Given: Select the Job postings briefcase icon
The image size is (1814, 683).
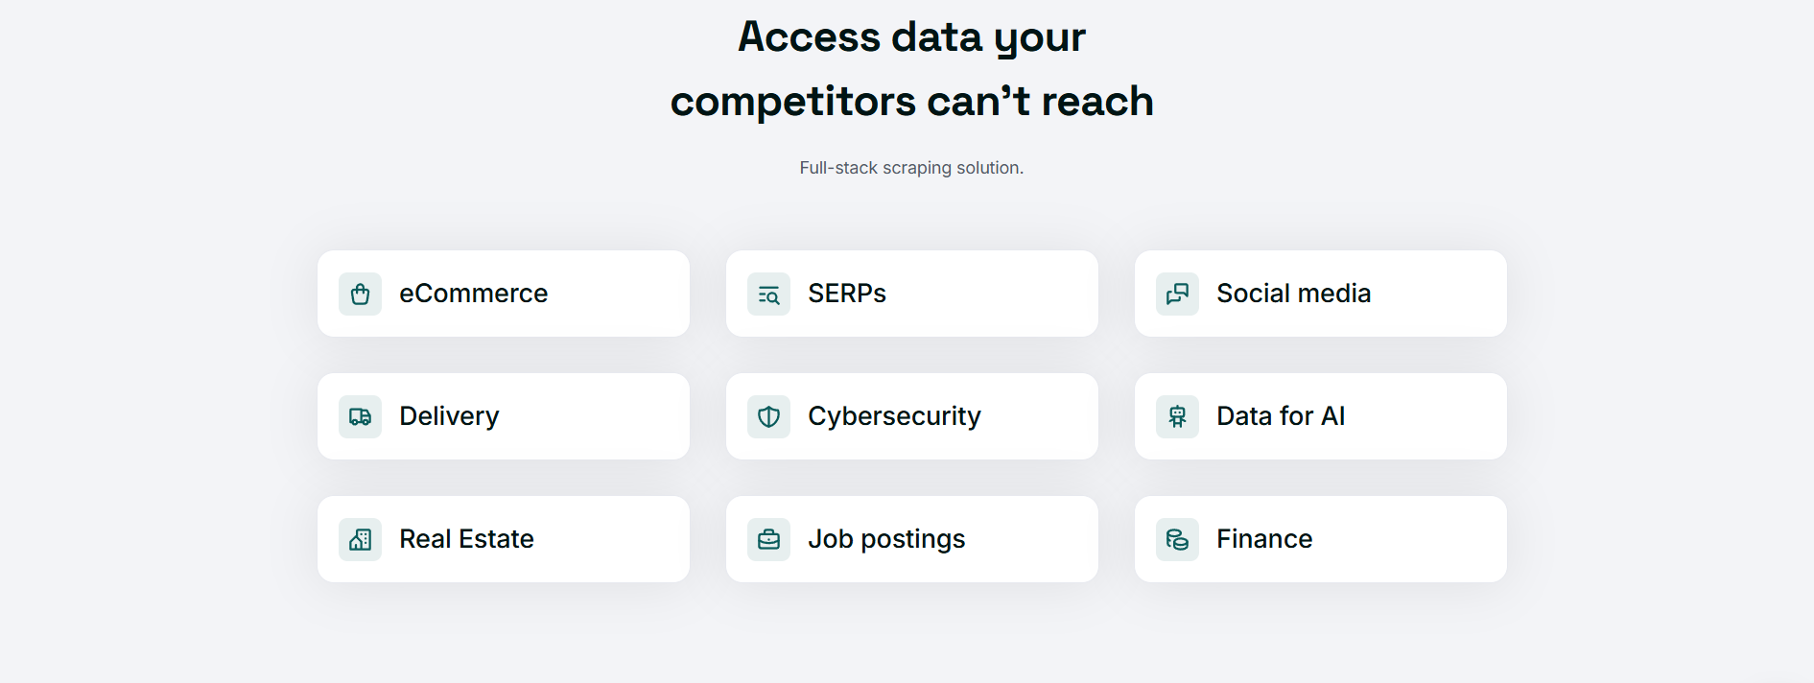Looking at the screenshot, I should point(768,539).
